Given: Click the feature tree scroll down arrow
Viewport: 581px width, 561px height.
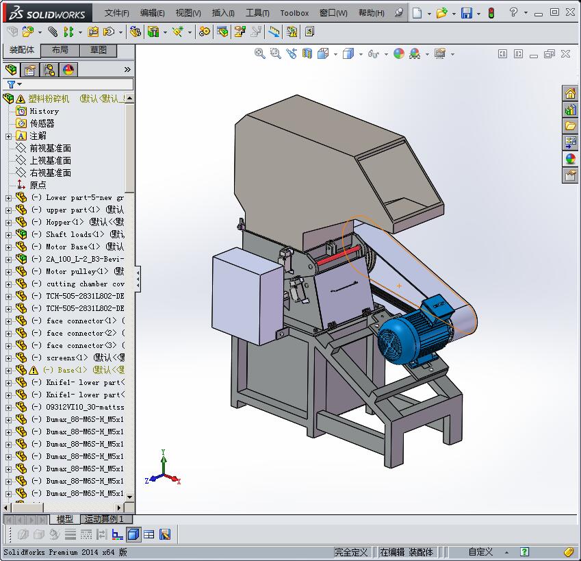Looking at the screenshot, I should 130,497.
